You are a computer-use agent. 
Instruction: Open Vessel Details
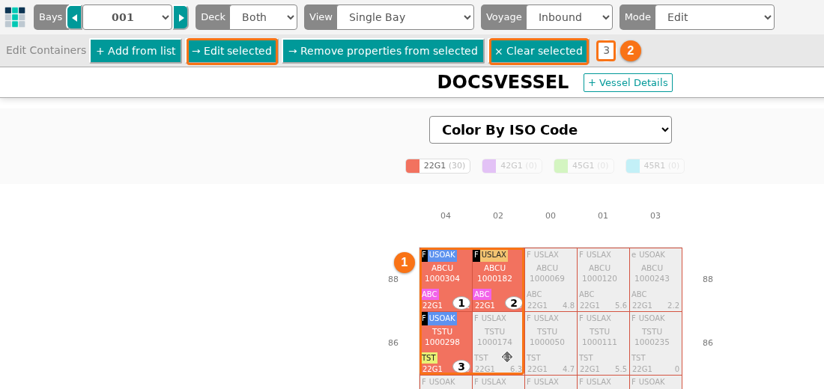point(628,82)
